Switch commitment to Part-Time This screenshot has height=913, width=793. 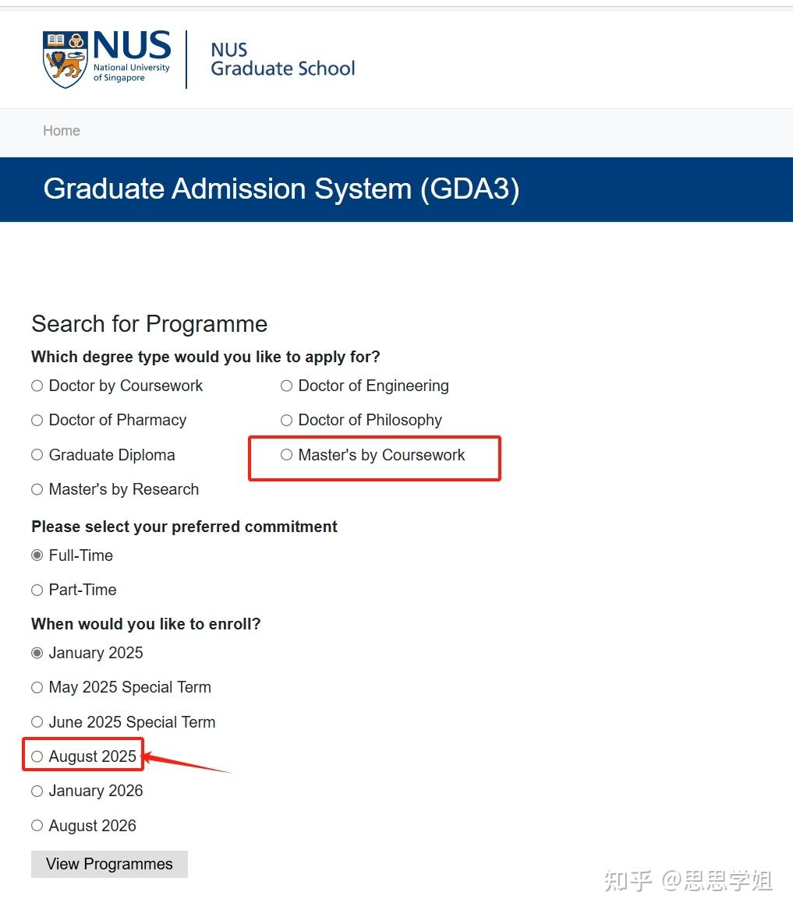37,590
